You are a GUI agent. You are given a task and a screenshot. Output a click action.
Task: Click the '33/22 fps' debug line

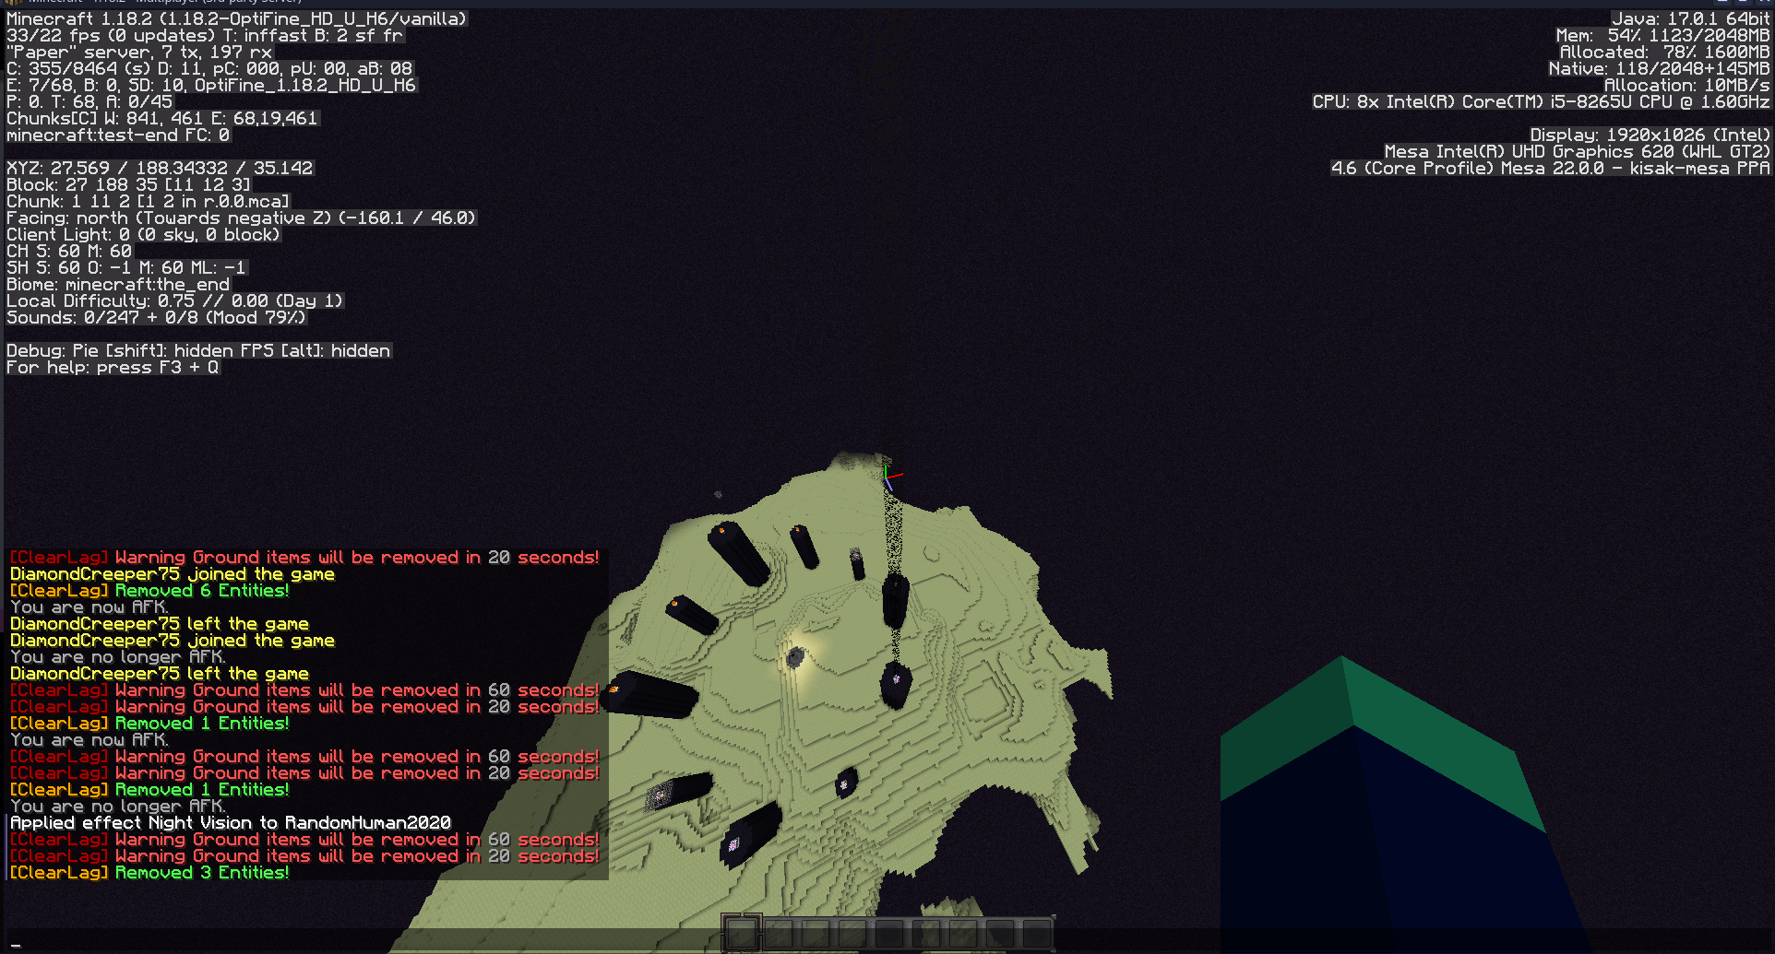205,35
